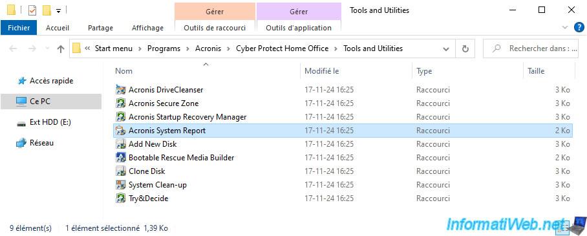Screen dimensions: 587x236
Task: Click the chevron after Acronis breadcrumb
Action: (x=228, y=48)
